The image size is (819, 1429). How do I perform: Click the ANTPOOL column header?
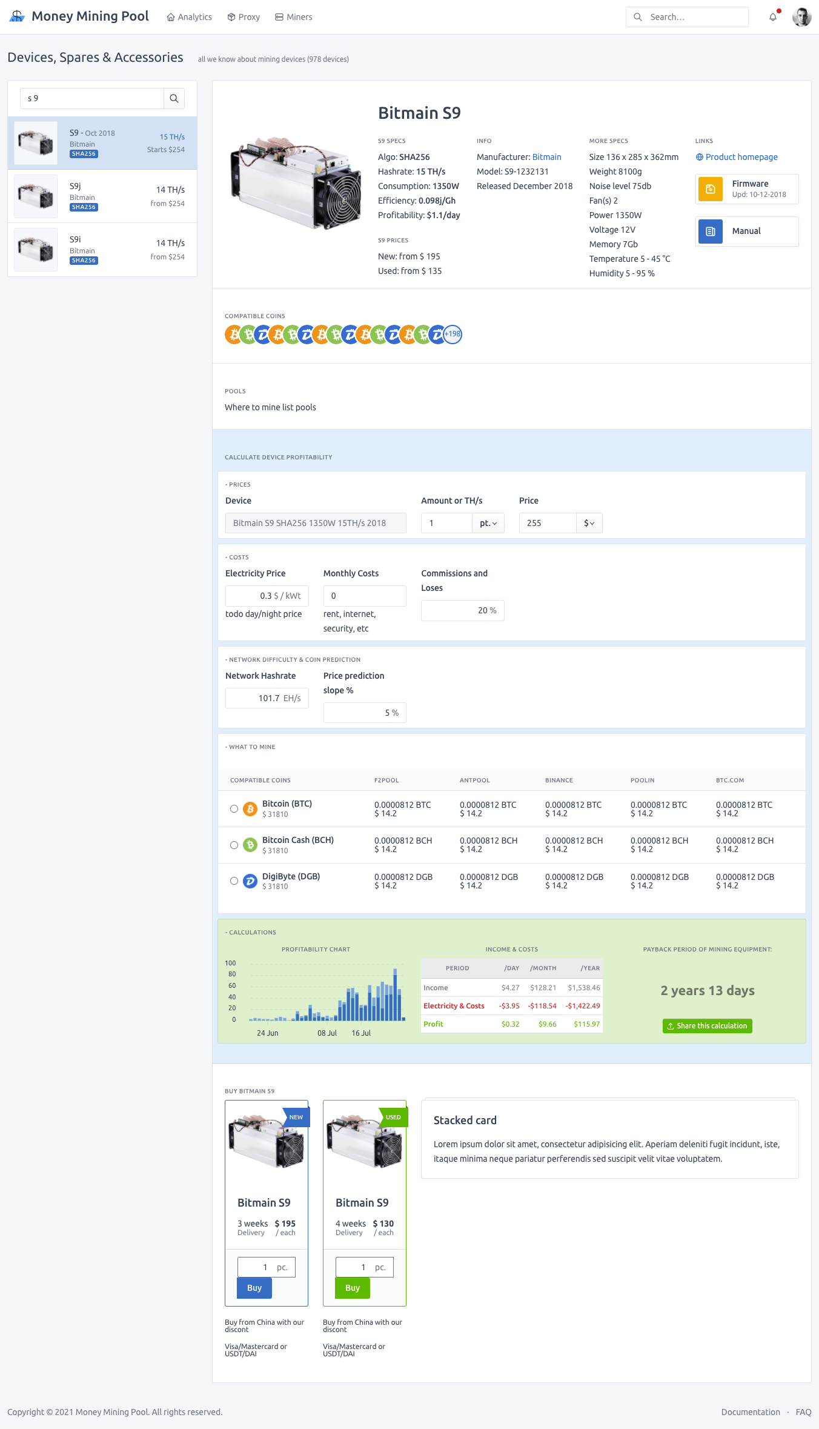475,780
